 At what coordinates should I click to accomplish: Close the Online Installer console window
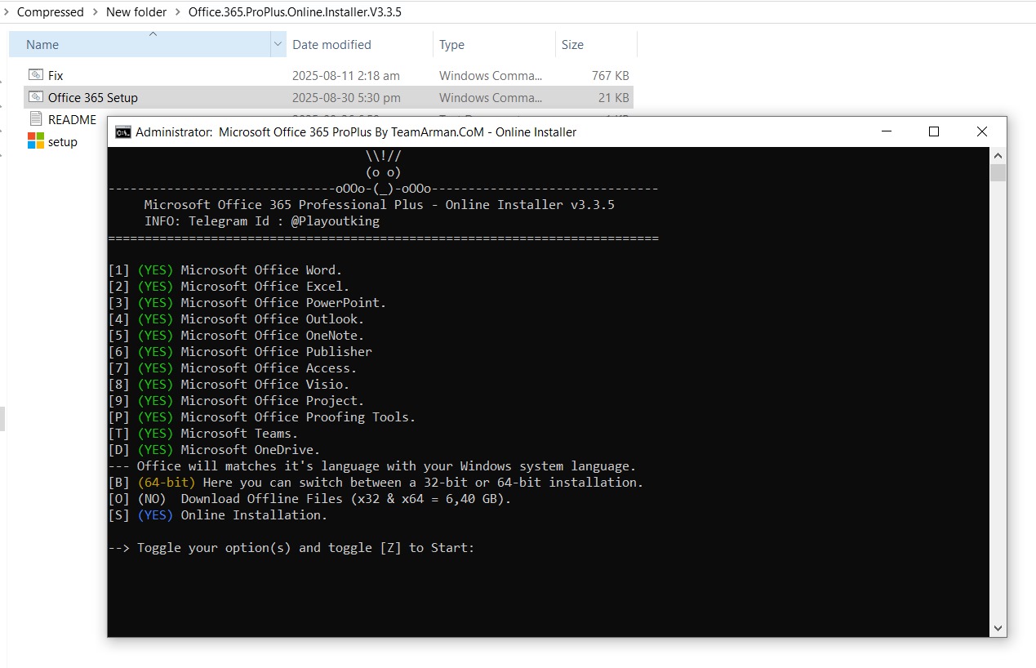click(982, 131)
